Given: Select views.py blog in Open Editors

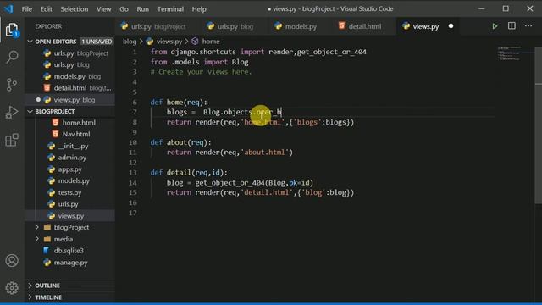Looking at the screenshot, I should click(x=69, y=100).
